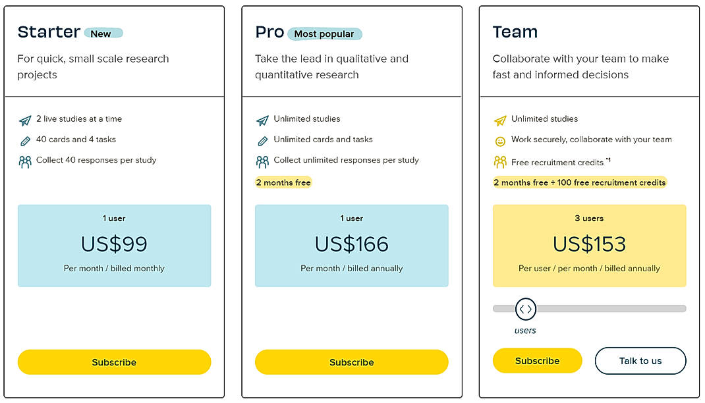705x403 pixels.
Task: Click the paper plane icon on the Pro card
Action: (262, 119)
